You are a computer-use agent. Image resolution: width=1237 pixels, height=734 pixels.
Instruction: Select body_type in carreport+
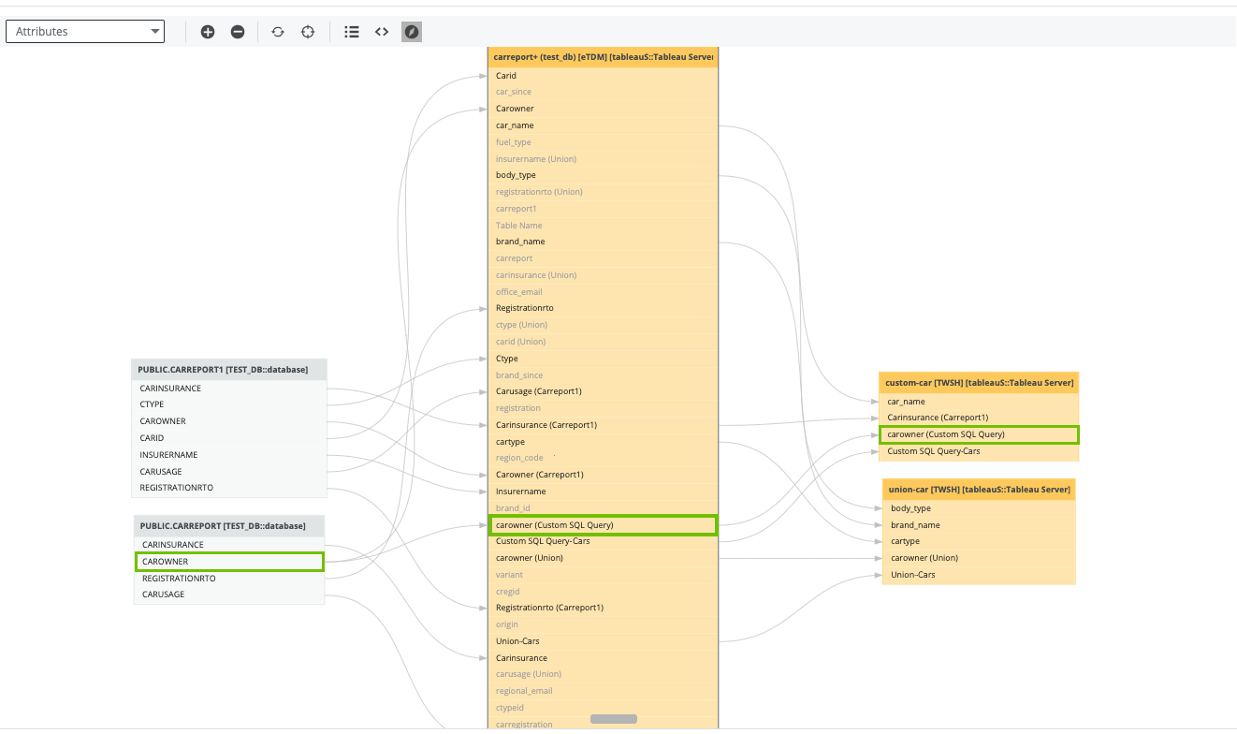603,175
